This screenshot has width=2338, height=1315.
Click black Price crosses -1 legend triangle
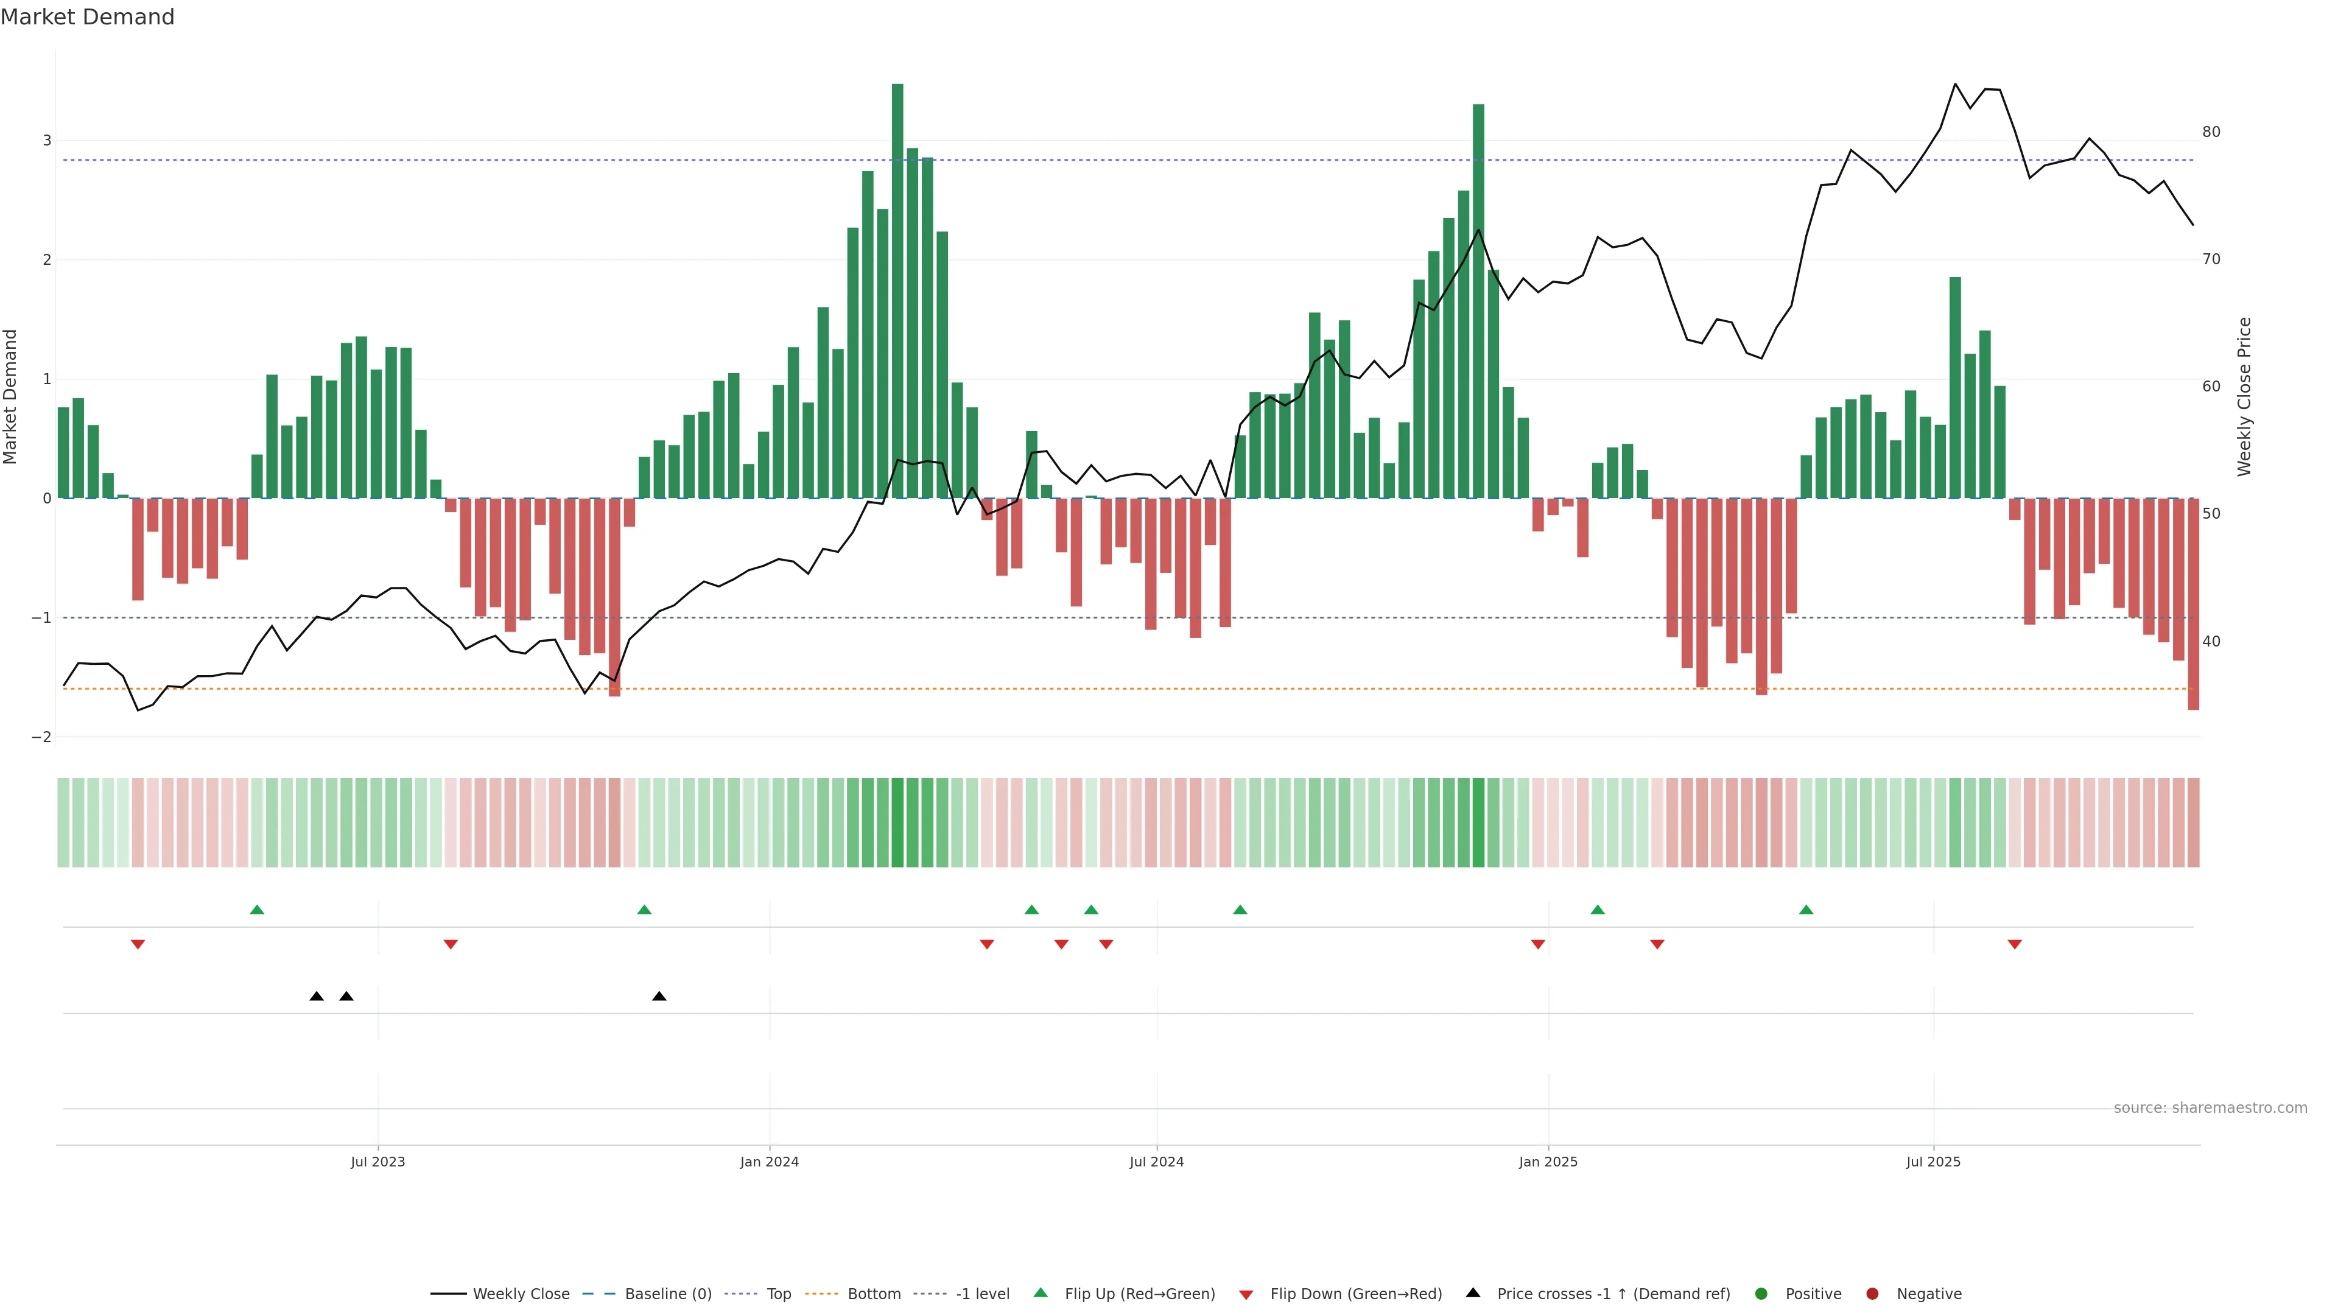1473,1292
